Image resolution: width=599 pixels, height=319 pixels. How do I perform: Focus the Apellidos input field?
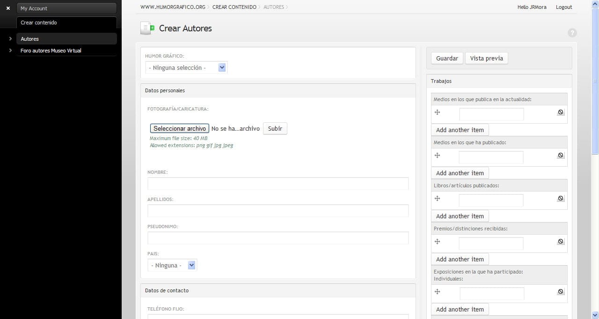pyautogui.click(x=278, y=211)
